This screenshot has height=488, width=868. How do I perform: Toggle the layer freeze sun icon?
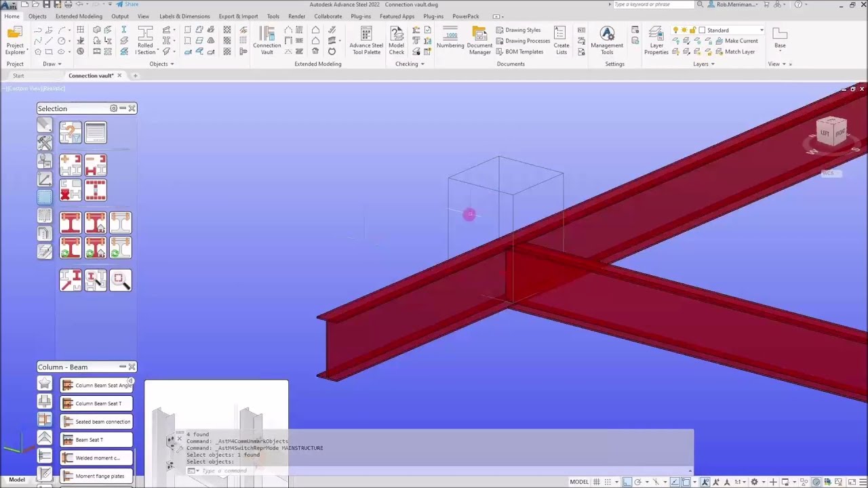684,30
